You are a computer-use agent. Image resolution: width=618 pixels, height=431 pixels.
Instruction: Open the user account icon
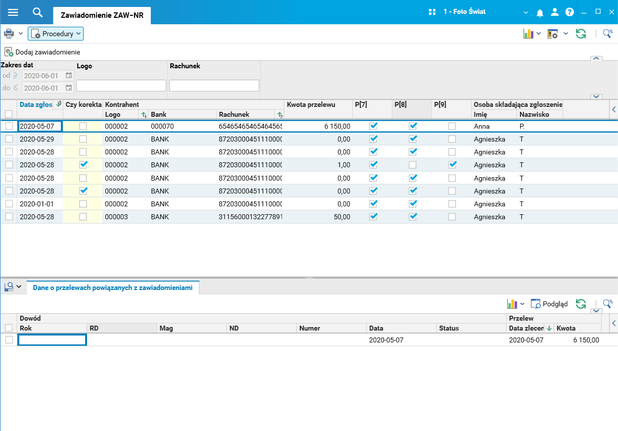(555, 12)
